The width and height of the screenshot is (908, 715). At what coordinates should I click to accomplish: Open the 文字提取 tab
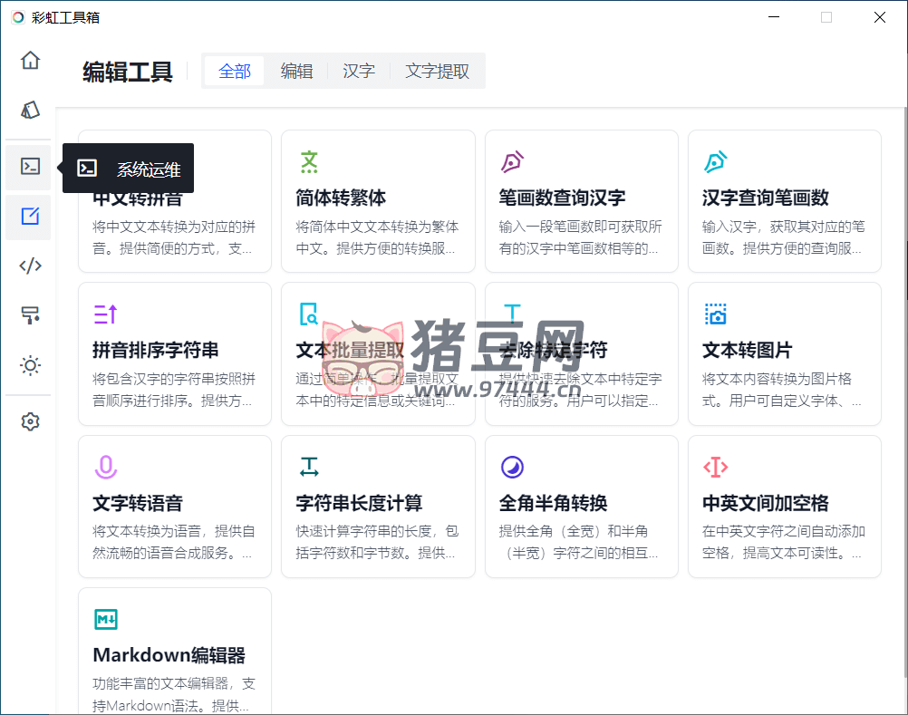(437, 71)
